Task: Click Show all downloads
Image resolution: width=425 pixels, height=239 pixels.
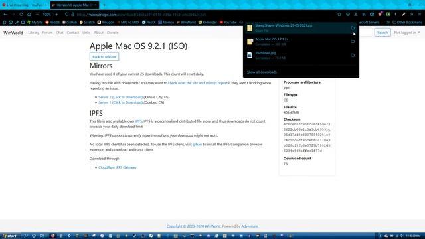Action: [262, 72]
